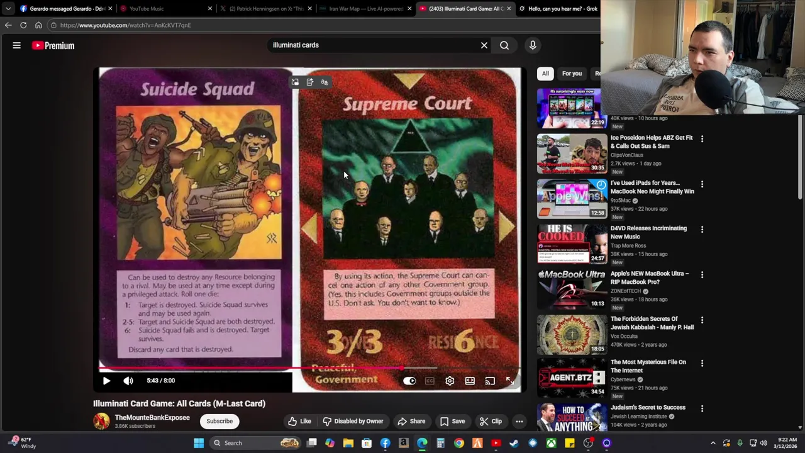805x453 pixels.
Task: Open Task View from the taskbar
Action: (x=311, y=443)
